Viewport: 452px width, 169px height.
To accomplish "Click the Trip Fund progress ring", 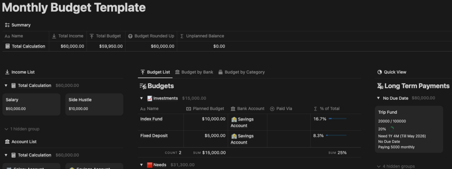I will 391,129.
